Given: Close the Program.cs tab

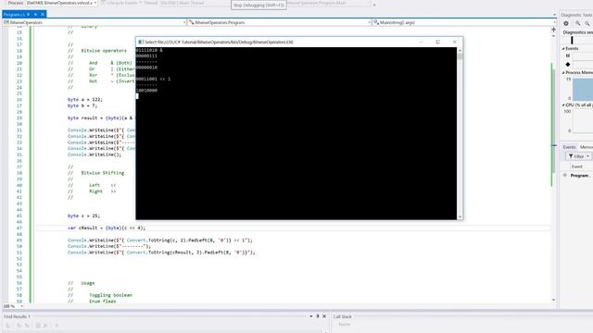Looking at the screenshot, I should pyautogui.click(x=43, y=15).
